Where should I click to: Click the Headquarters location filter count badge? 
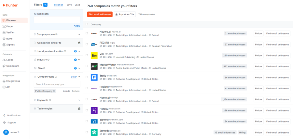tap(76, 51)
